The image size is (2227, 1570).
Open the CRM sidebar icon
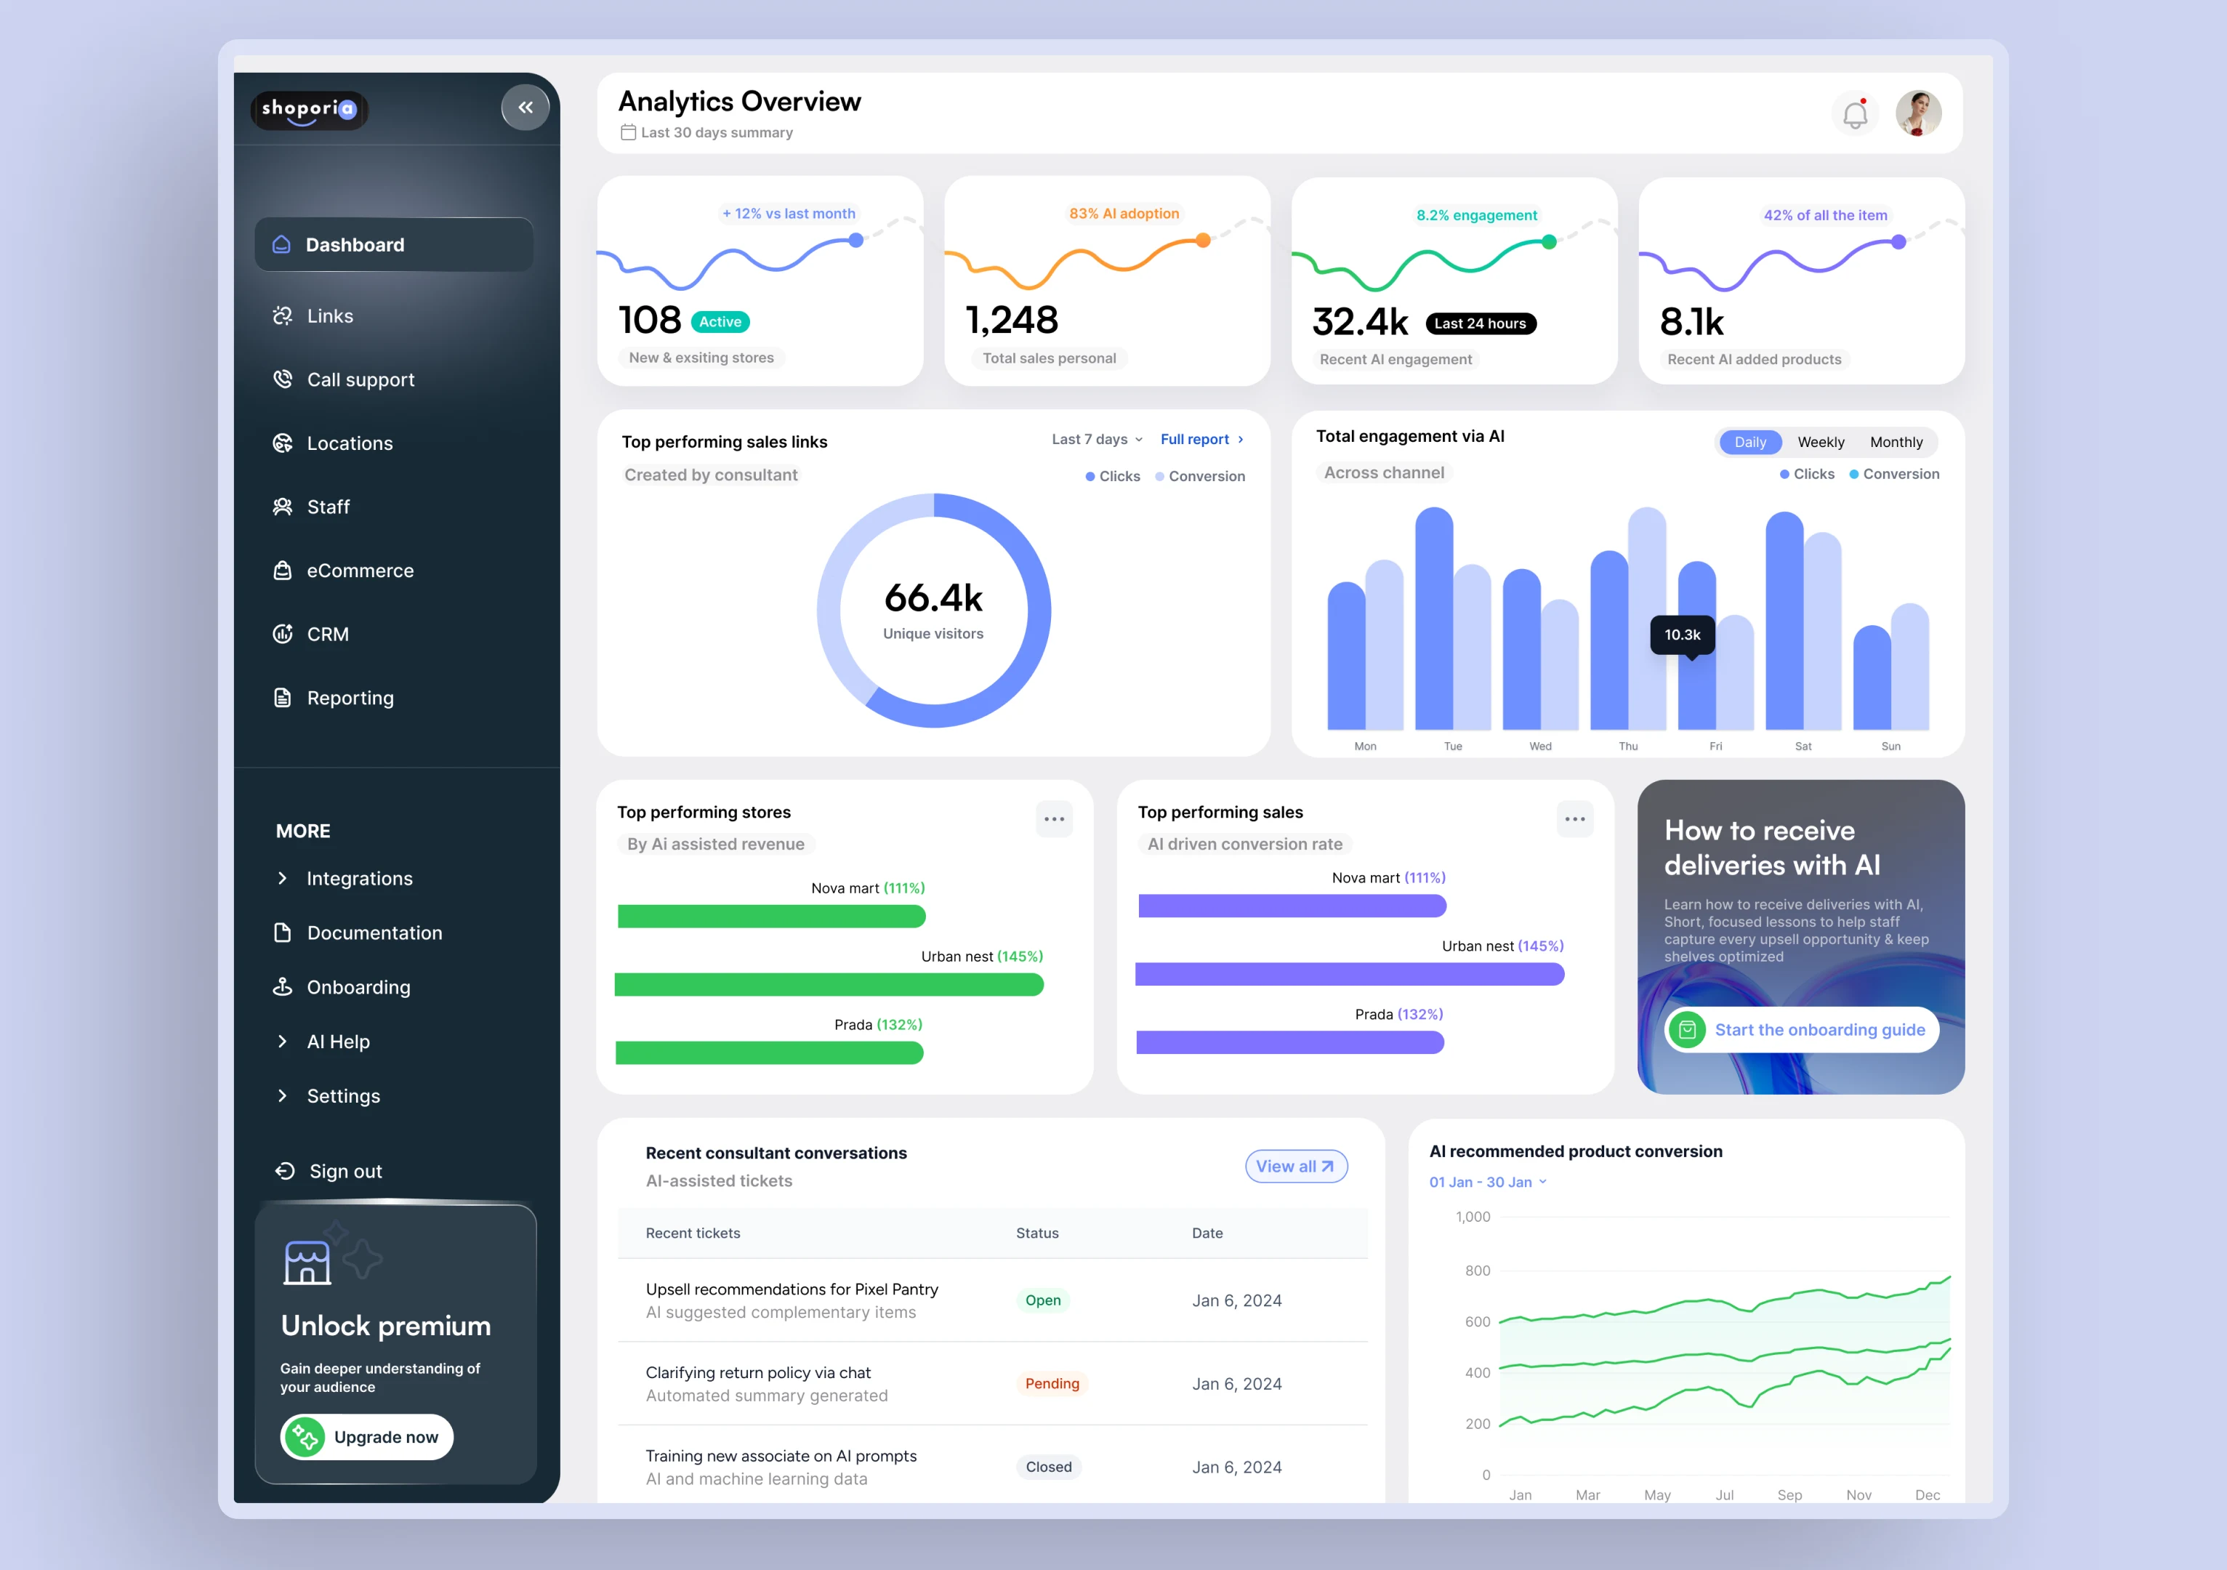coord(282,635)
